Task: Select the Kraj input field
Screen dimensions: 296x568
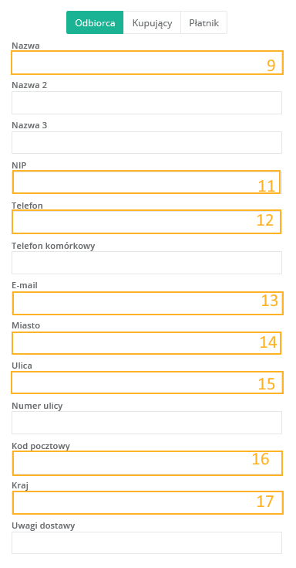Action: [146, 503]
